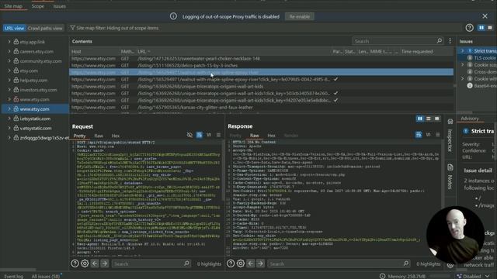
Task: Expand the etsy.com tree node
Action: [9, 71]
